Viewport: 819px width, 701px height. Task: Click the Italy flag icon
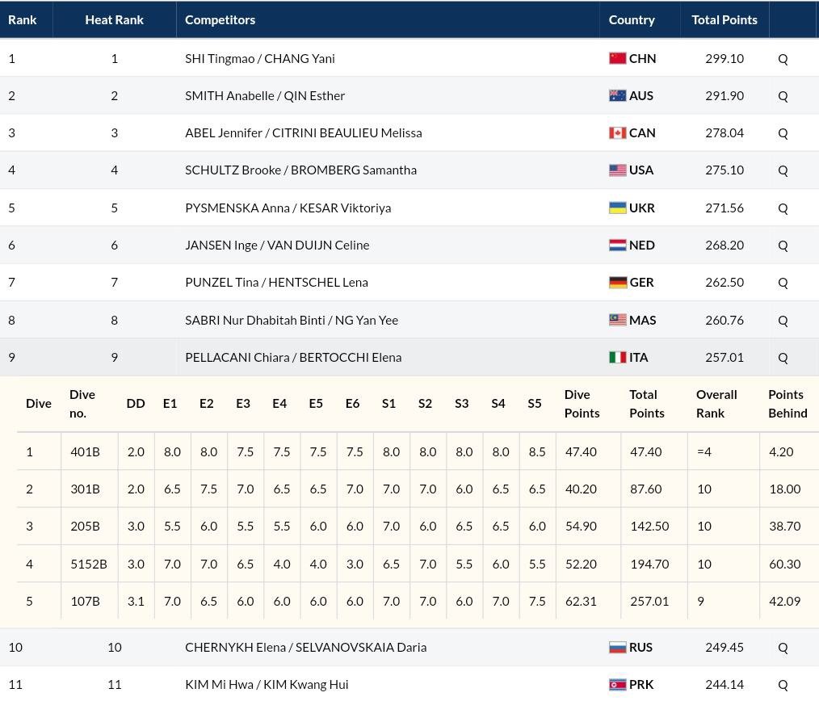point(617,357)
